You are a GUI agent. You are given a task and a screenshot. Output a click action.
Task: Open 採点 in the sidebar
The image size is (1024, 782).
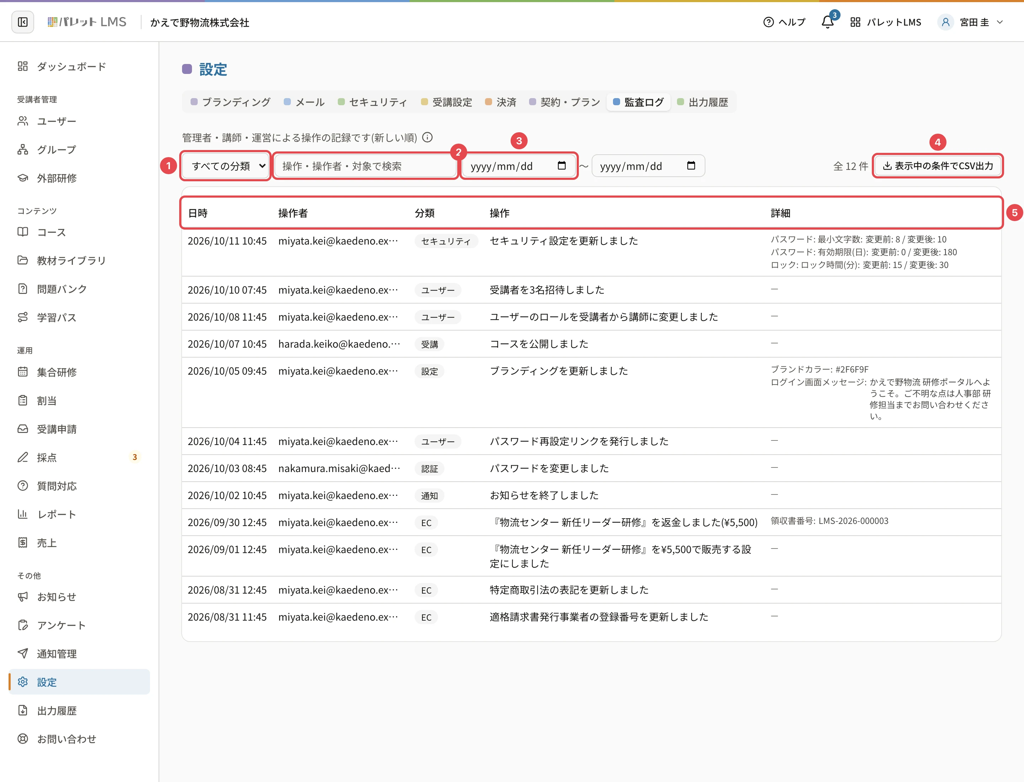79,457
